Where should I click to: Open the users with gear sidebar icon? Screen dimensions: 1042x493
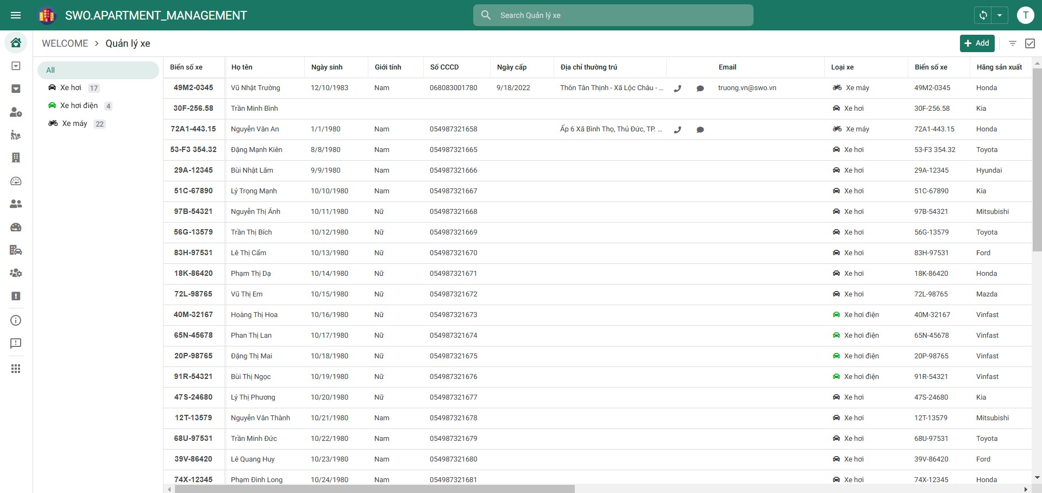point(16,273)
